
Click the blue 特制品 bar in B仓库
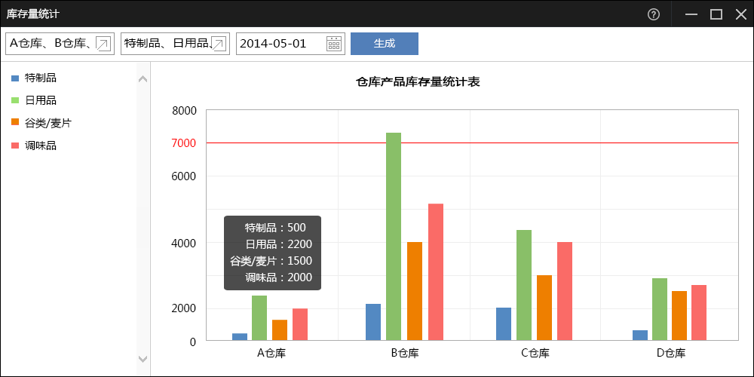[373, 322]
